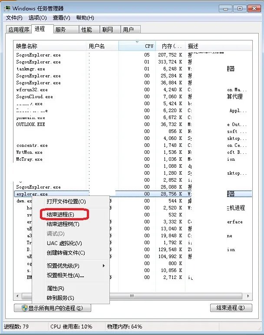
Task: Click the 104,992 K memory value
Action: pyautogui.click(x=170, y=256)
